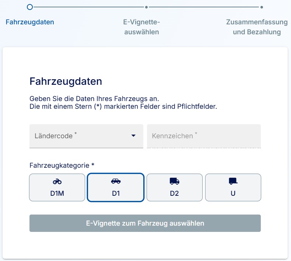Click the truck icon above D2
Image resolution: width=291 pixels, height=261 pixels.
pos(175,181)
